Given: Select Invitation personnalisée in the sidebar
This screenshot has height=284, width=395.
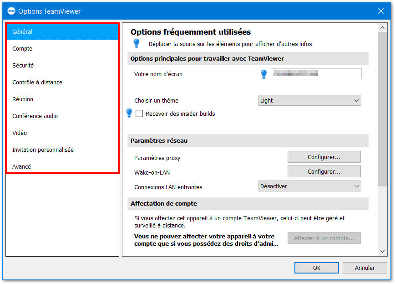Looking at the screenshot, I should click(62, 150).
